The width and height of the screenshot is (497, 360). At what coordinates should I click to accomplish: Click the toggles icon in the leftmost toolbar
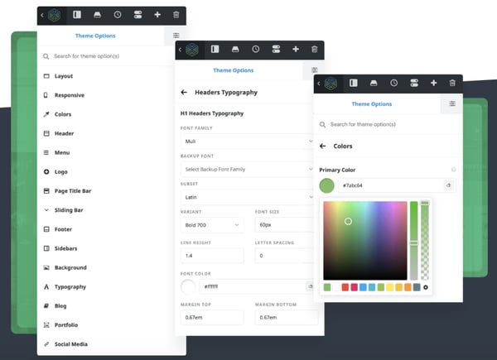(x=137, y=15)
